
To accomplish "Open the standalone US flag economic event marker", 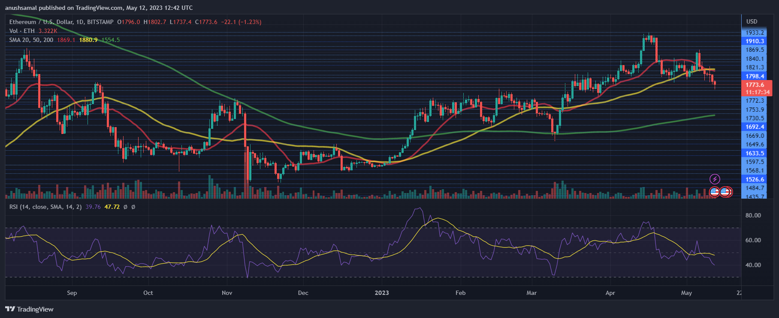I will tap(714, 192).
